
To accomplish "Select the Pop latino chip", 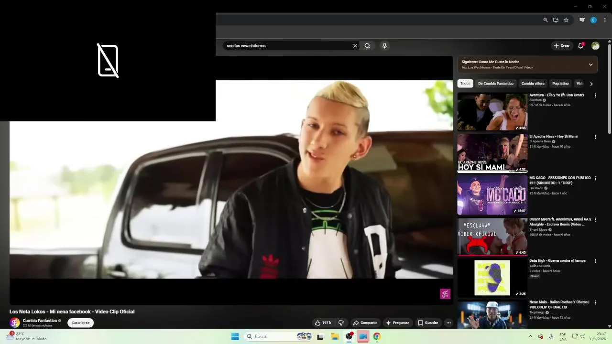I will tap(560, 84).
